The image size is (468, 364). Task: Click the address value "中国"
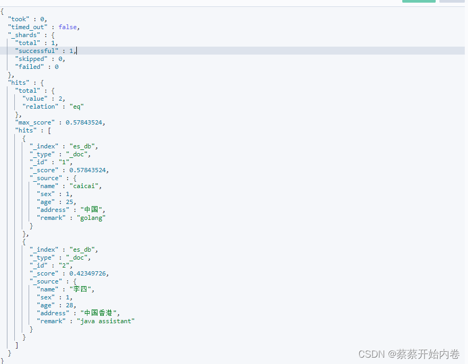pyautogui.click(x=91, y=210)
